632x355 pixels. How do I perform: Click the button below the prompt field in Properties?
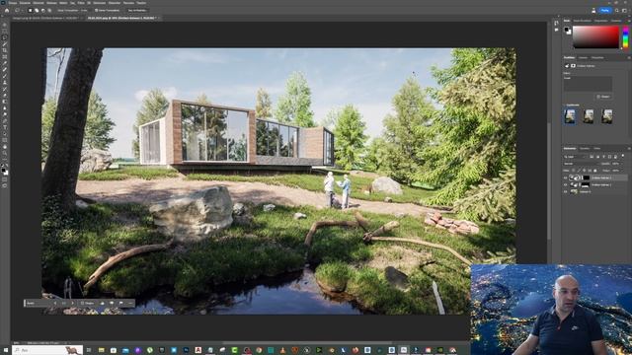[603, 97]
